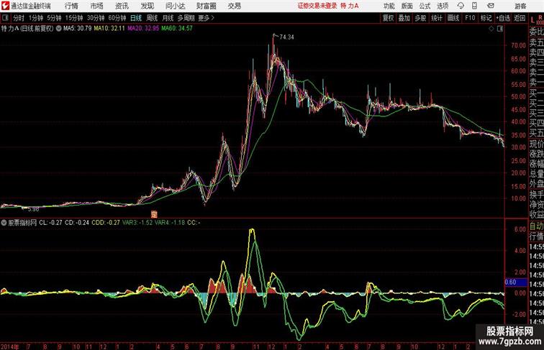Click the 标记 mark button
This screenshot has height=350, width=544.
pyautogui.click(x=486, y=18)
